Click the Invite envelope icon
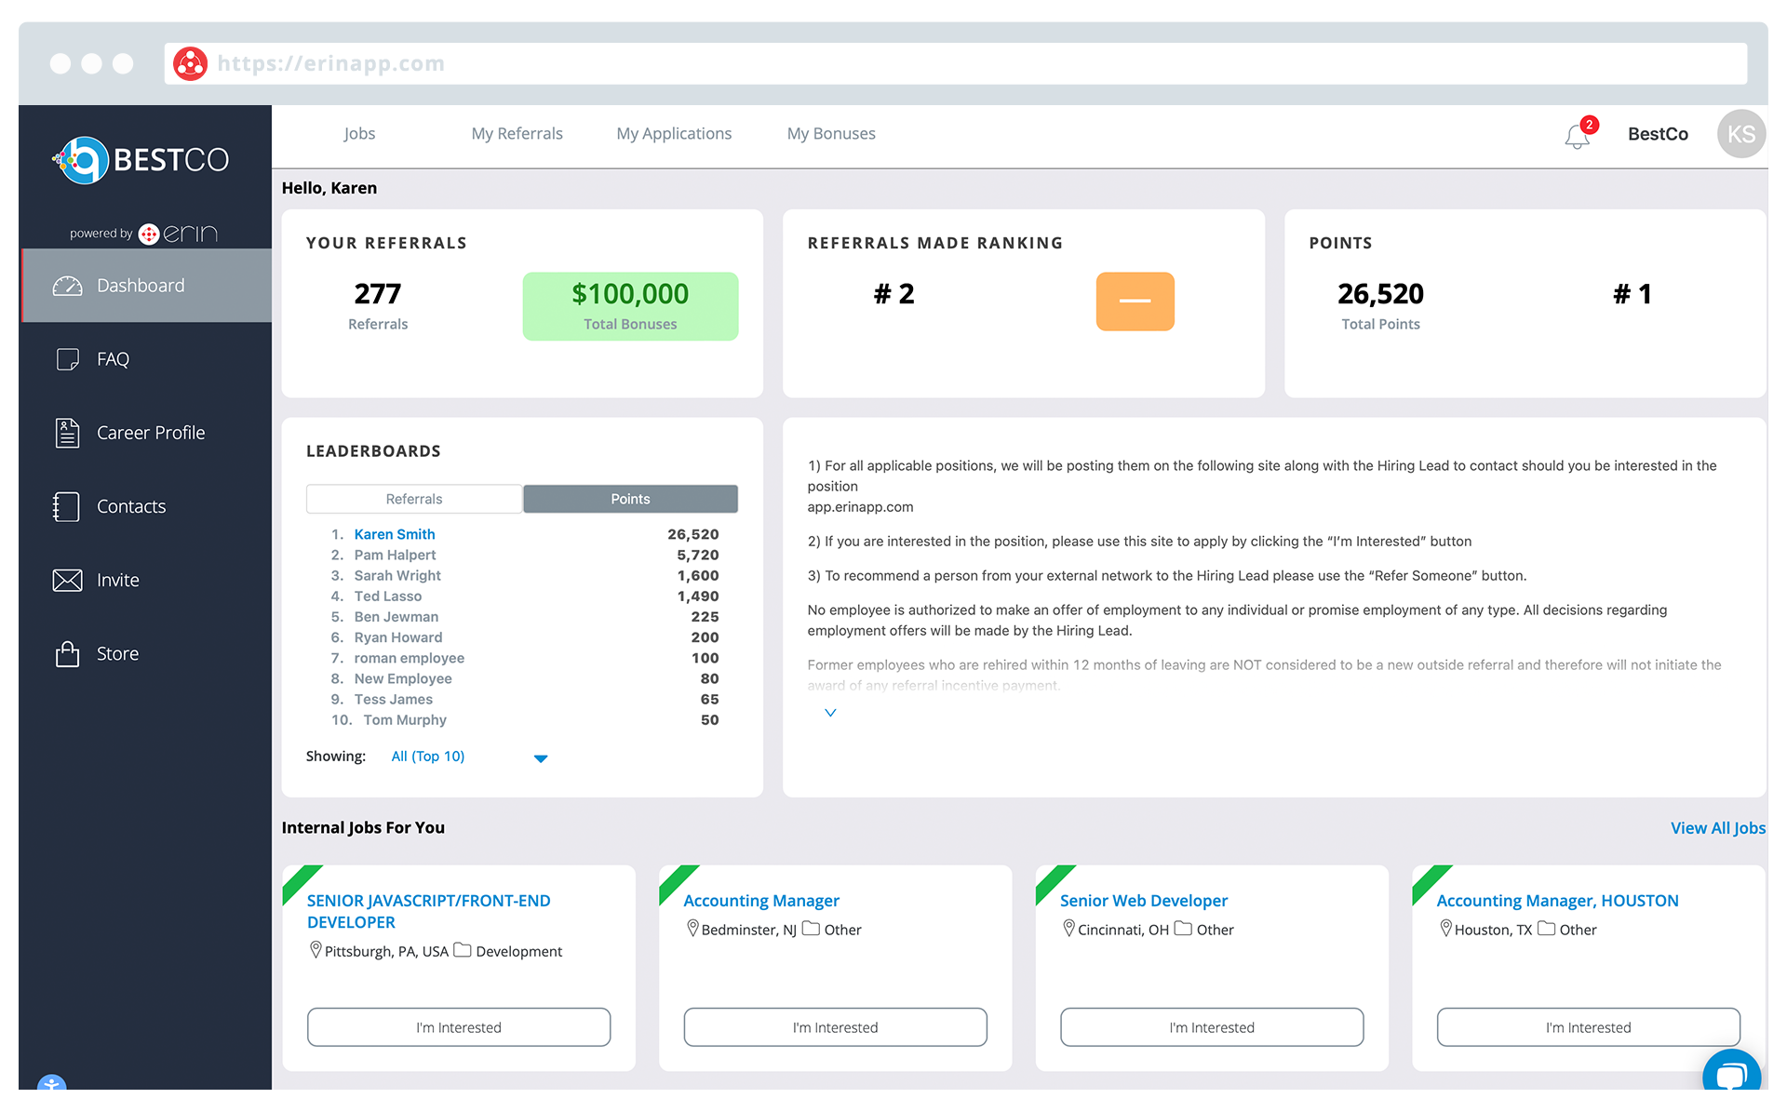This screenshot has width=1787, height=1112. coord(67,581)
